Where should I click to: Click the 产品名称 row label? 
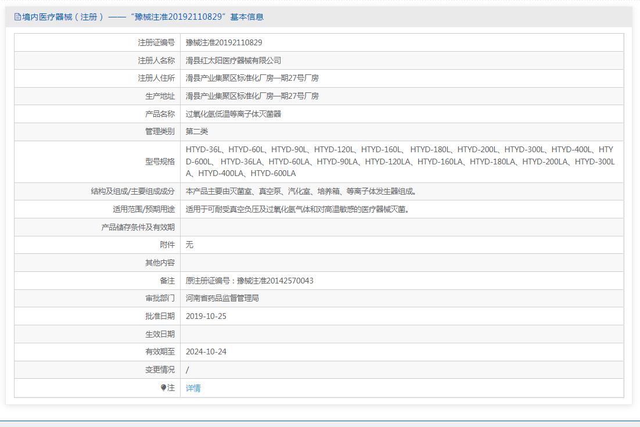pyautogui.click(x=160, y=114)
